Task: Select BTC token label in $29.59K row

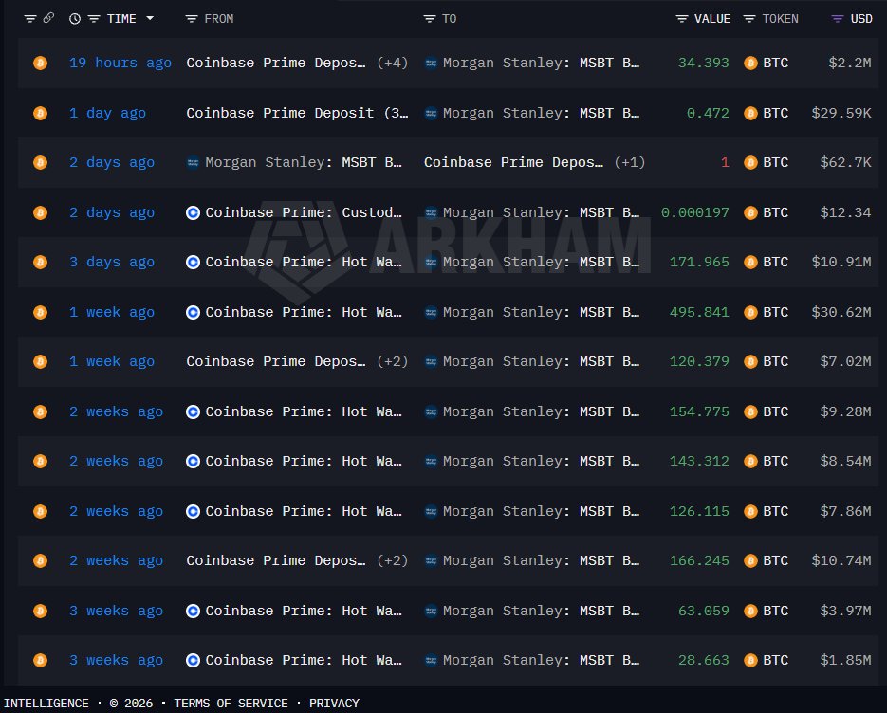Action: (776, 113)
